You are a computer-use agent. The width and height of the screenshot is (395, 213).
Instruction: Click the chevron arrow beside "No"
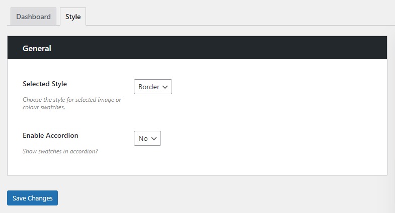154,139
